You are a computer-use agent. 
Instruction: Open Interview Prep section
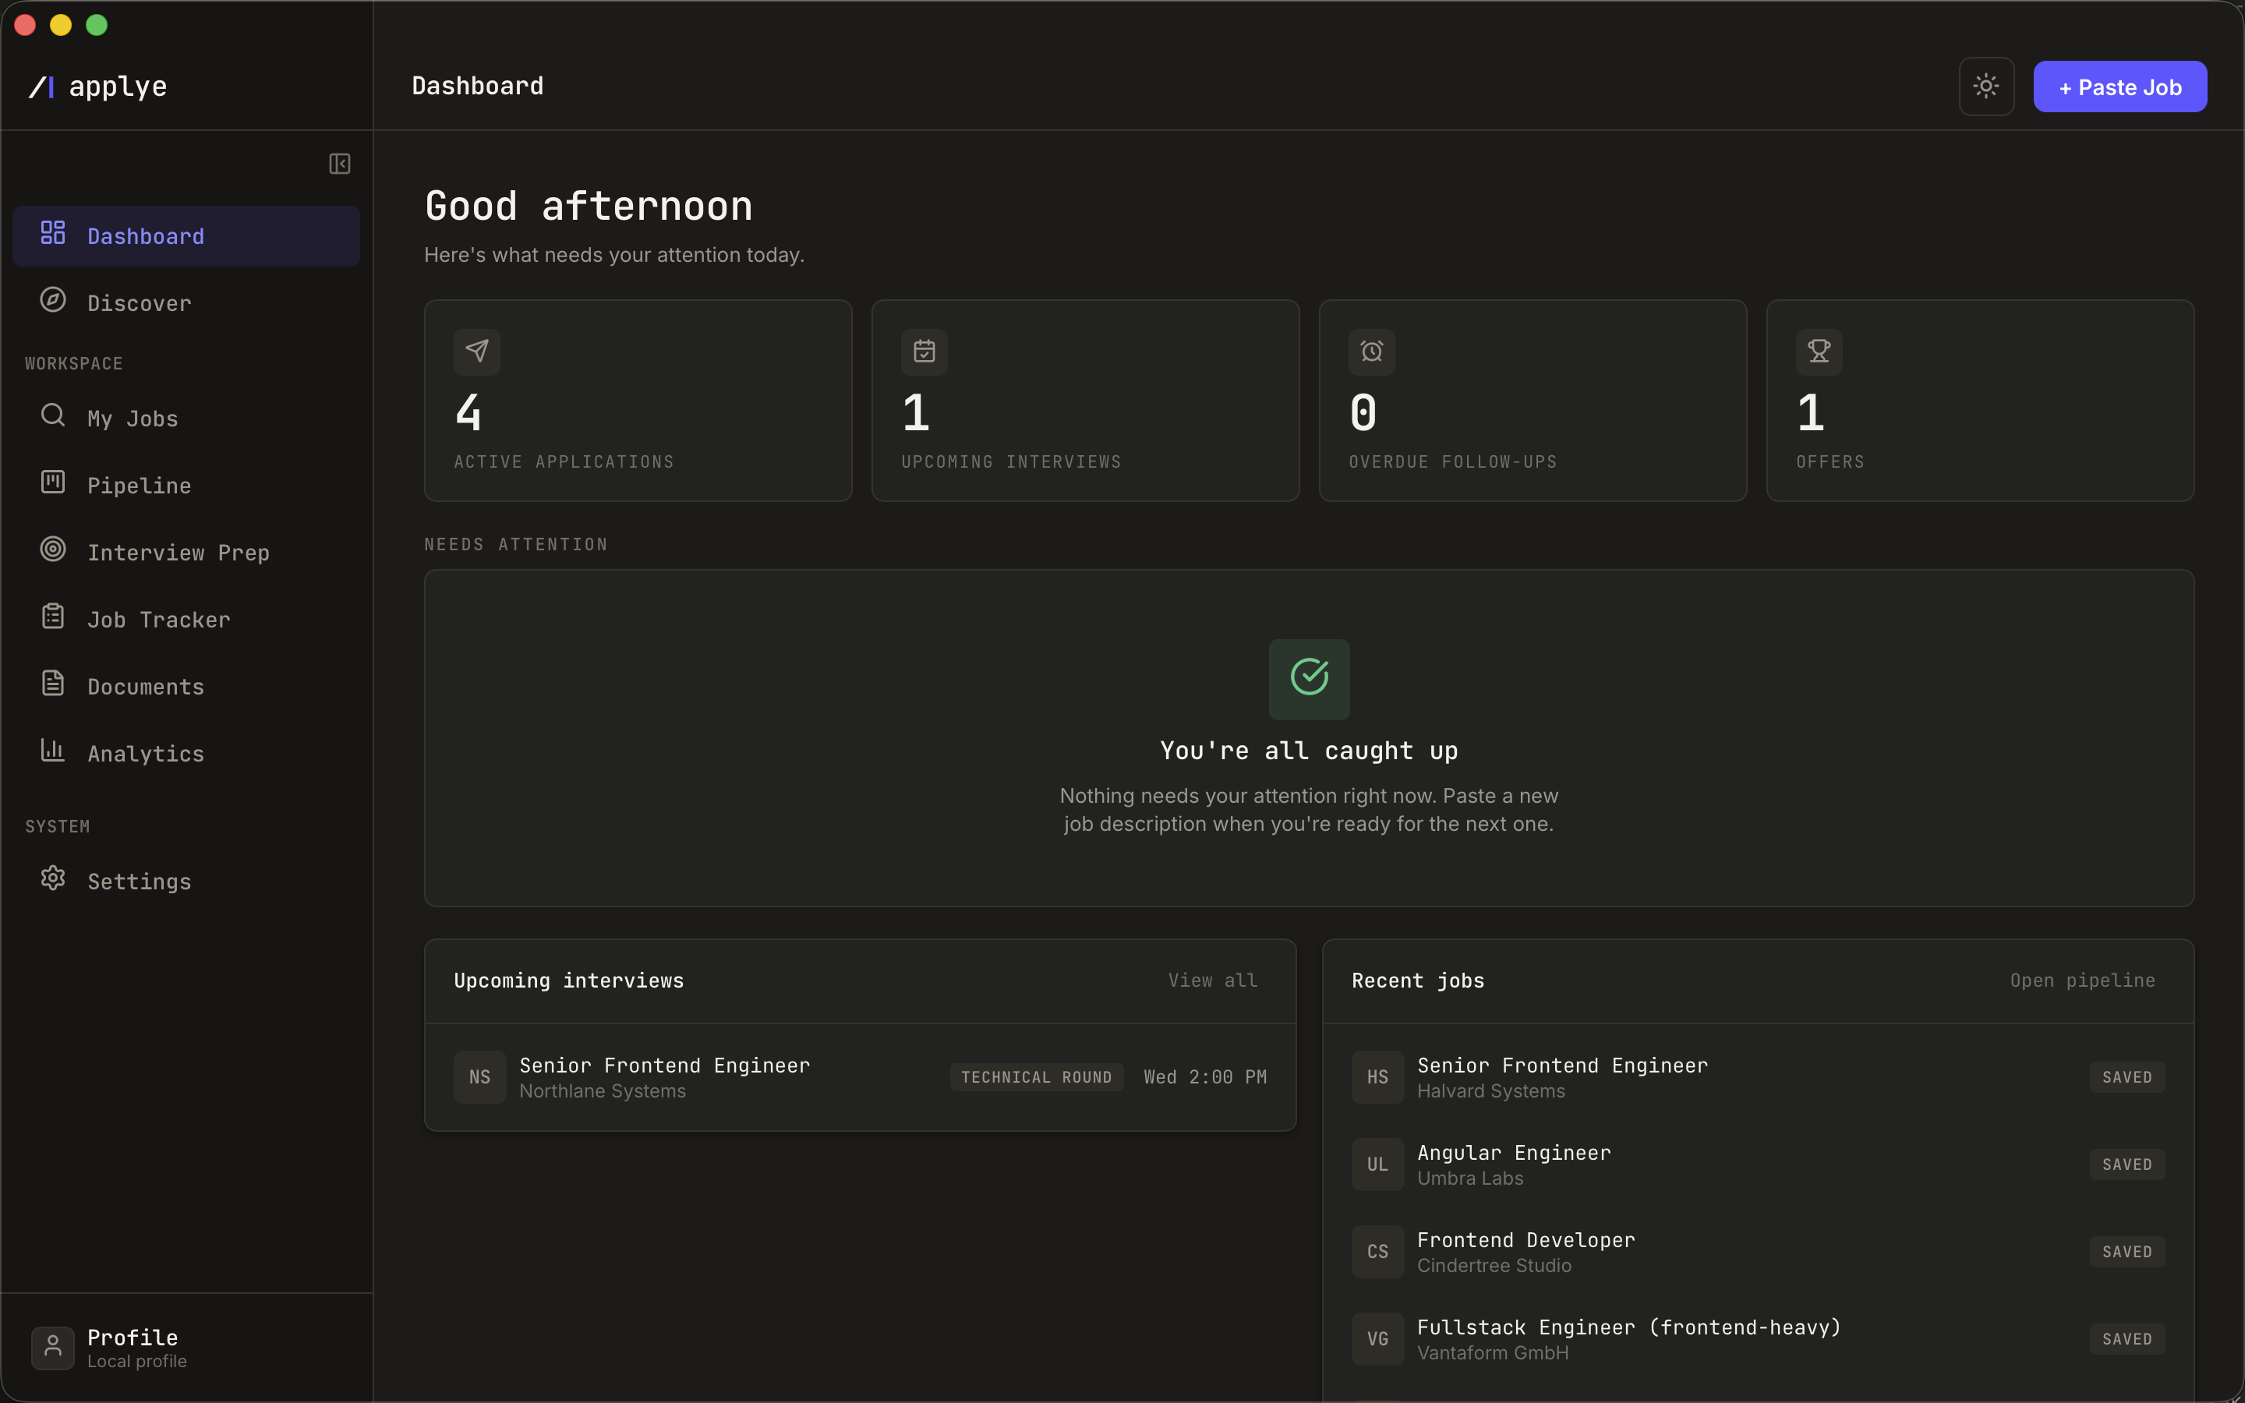click(x=186, y=552)
